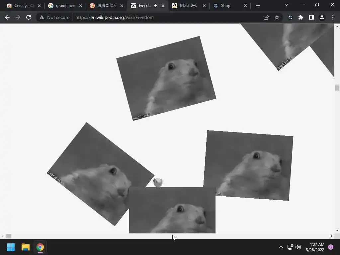This screenshot has height=255, width=340.
Task: Switch to the 阿米巴宗 Amazon tab
Action: [186, 6]
